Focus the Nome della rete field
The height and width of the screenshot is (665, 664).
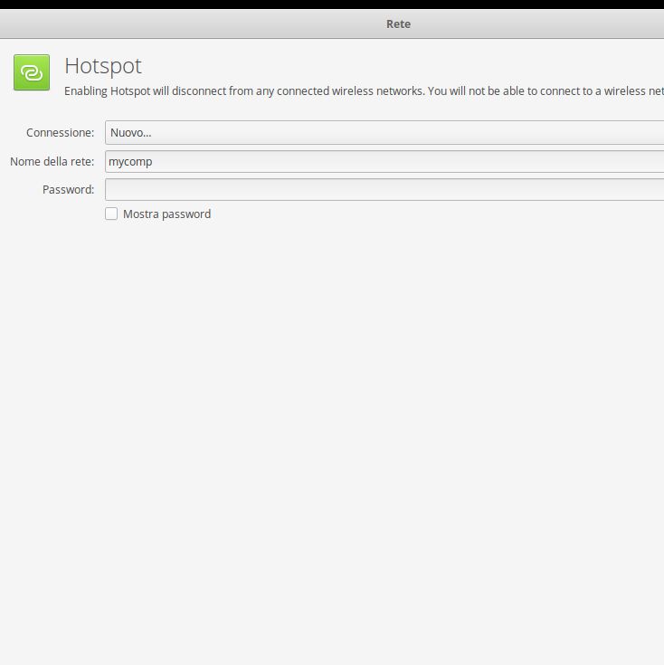tap(384, 161)
